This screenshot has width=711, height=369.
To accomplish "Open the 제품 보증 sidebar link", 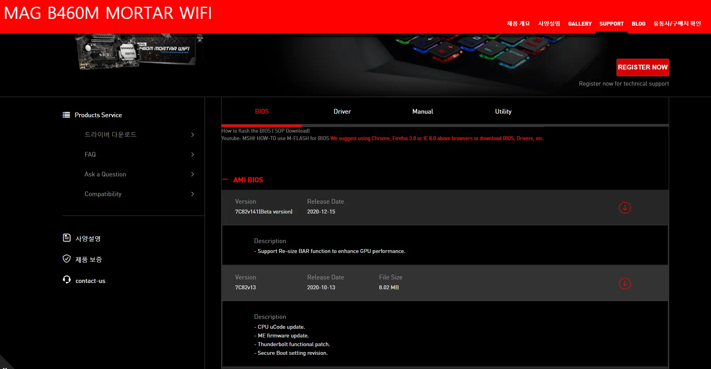I will (88, 259).
